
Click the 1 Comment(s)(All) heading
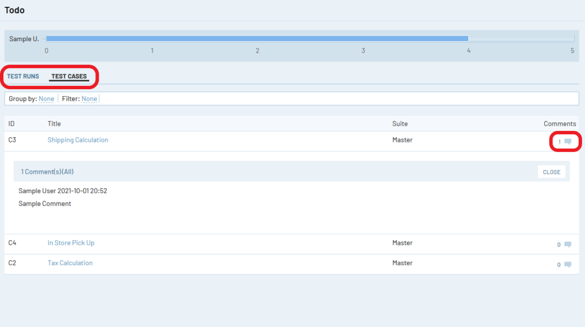pos(47,172)
